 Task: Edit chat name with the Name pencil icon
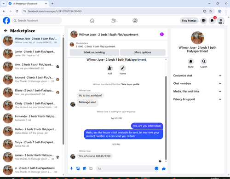[x=123, y=68]
